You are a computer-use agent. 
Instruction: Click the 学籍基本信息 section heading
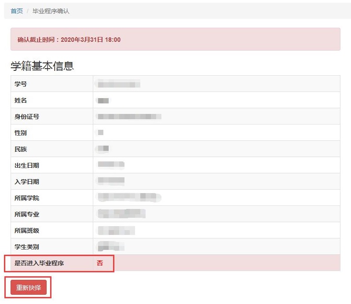[42, 66]
